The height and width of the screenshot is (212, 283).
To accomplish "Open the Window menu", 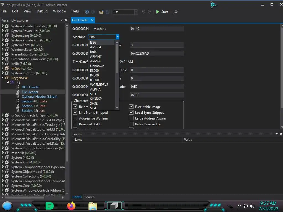I will (60, 11).
